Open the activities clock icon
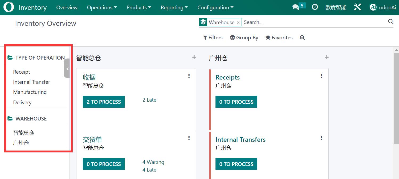399x179 pixels. [x=315, y=7]
